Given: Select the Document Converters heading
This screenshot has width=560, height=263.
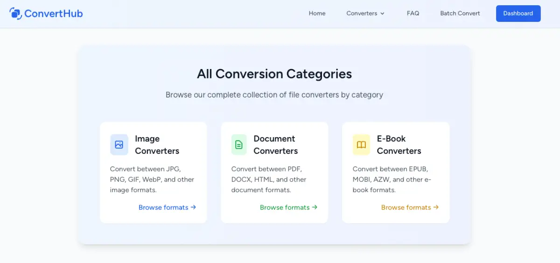Looking at the screenshot, I should [275, 145].
